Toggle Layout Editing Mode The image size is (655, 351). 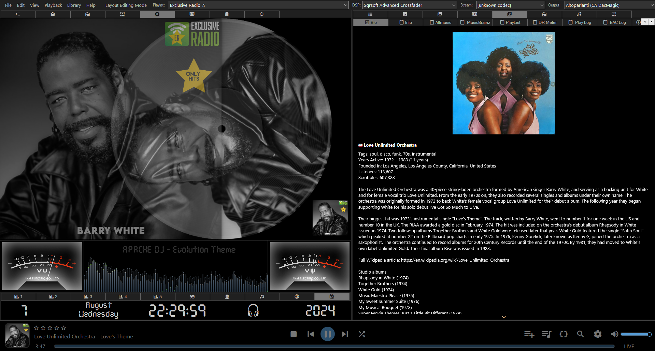point(126,5)
